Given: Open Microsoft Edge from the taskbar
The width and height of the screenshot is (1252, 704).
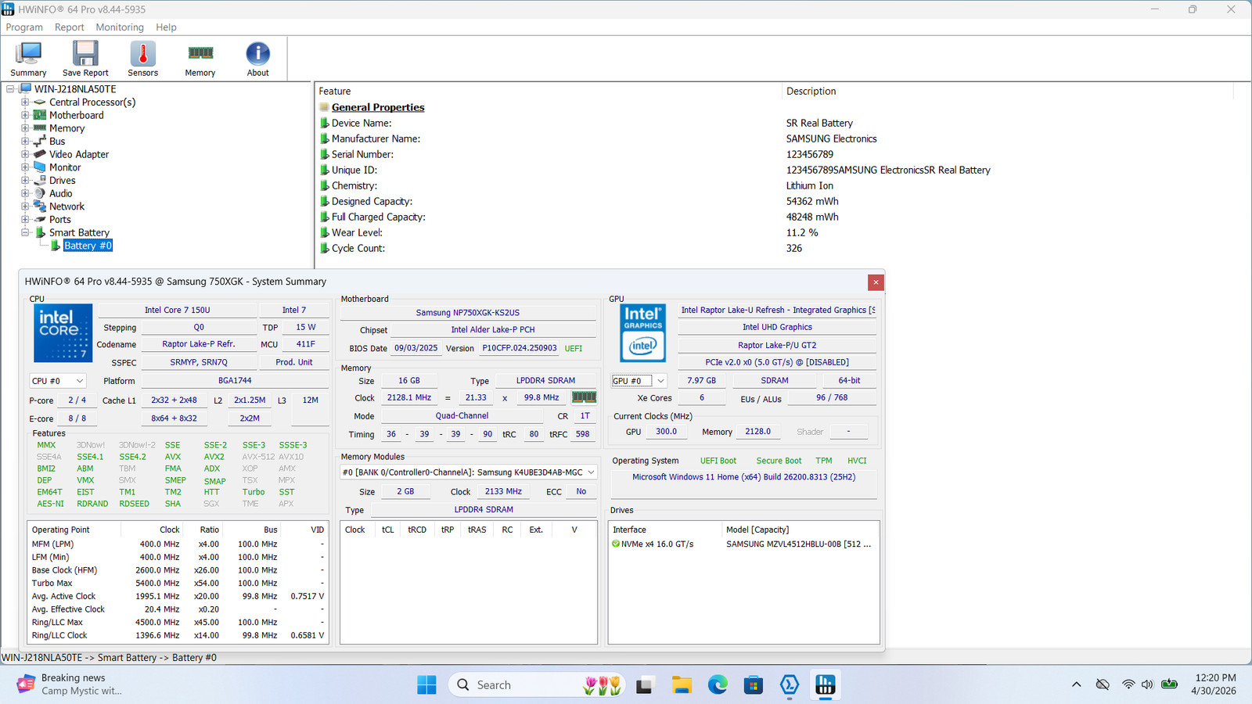Looking at the screenshot, I should click(718, 685).
